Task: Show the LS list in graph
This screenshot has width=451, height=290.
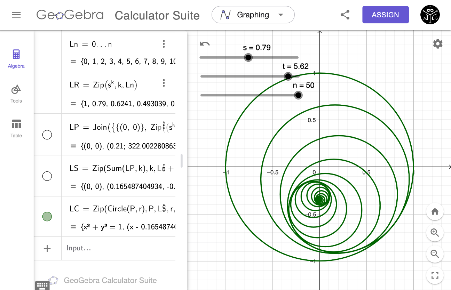Action: pos(47,176)
